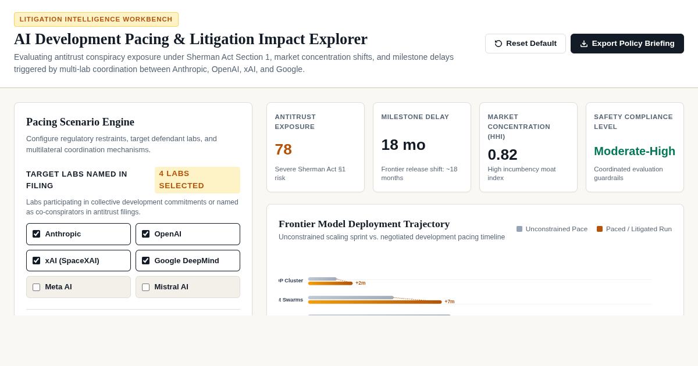Enable the Mistral AI checkbox
698x366 pixels.
[x=145, y=287]
